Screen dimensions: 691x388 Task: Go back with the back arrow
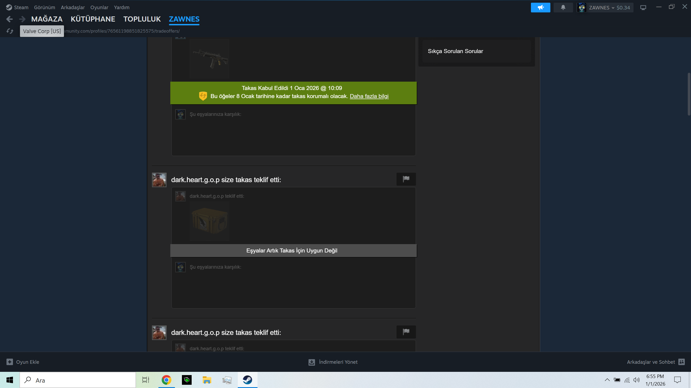[9, 19]
